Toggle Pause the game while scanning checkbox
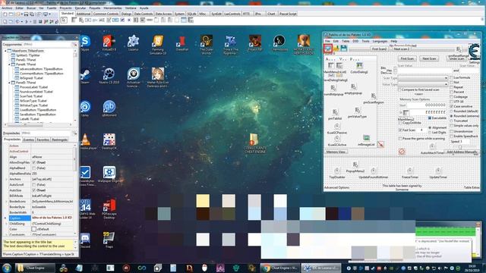Viewport: 486px width, 273px height. [400, 139]
